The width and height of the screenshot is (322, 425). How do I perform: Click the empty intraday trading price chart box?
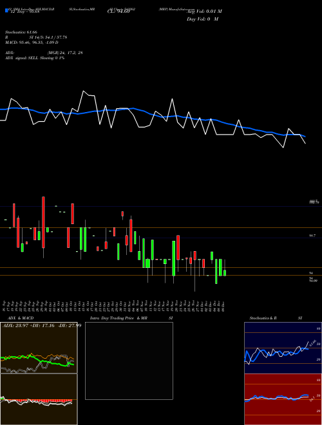[x=129, y=361]
